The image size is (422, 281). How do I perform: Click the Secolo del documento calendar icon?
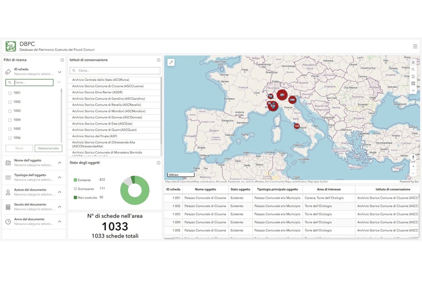[8, 207]
